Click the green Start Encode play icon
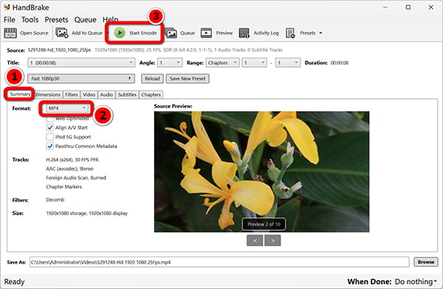Image resolution: width=443 pixels, height=289 pixels. coord(120,32)
